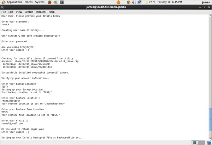
Task: Open the volume control speaker icon
Action: coord(134,2)
